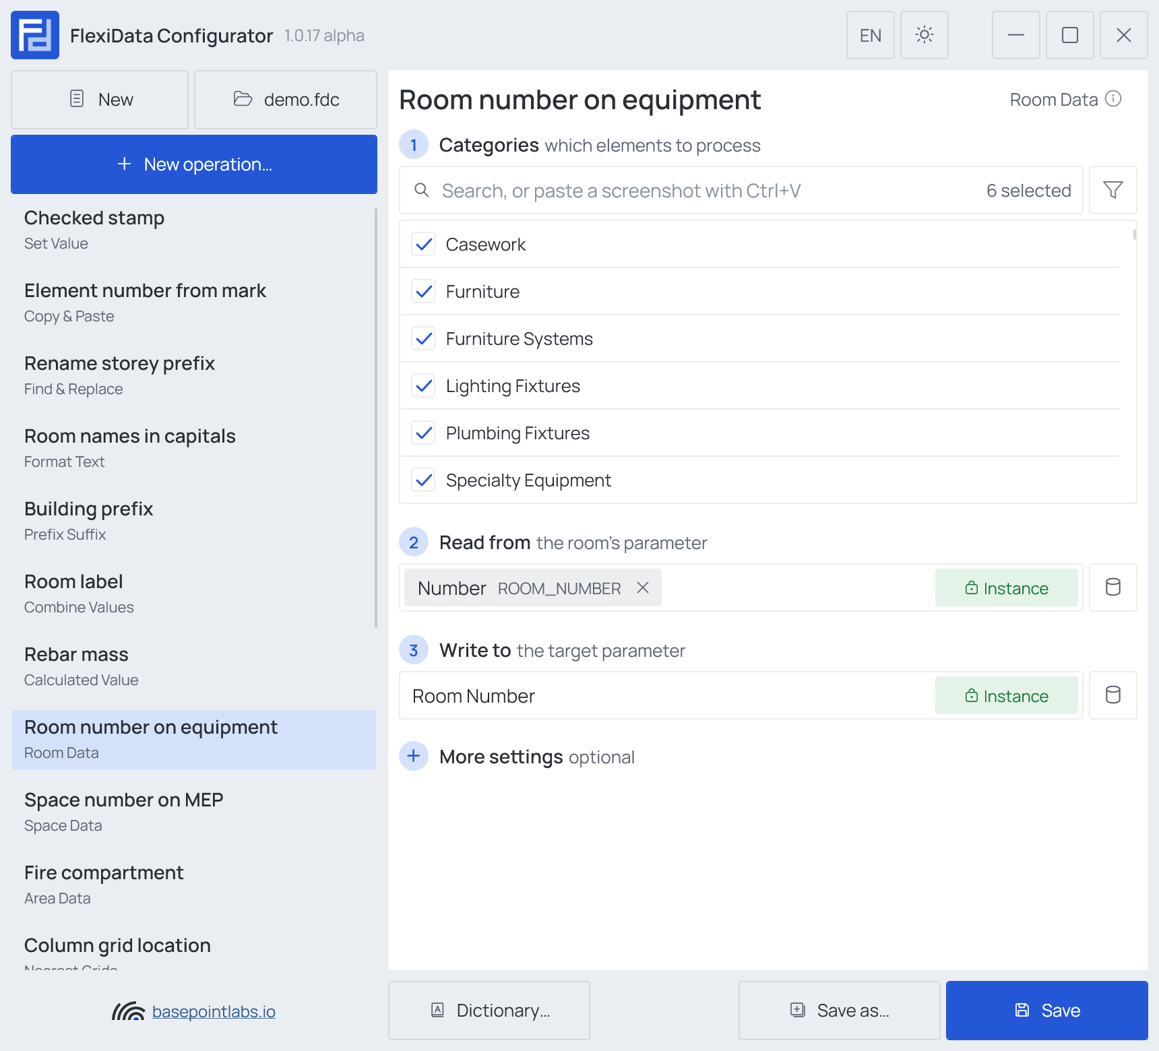Uncheck the Plumbing Fixtures category
Viewport: 1159px width, 1051px height.
point(423,433)
